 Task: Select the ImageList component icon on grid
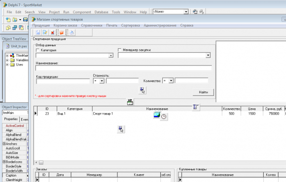[157, 115]
